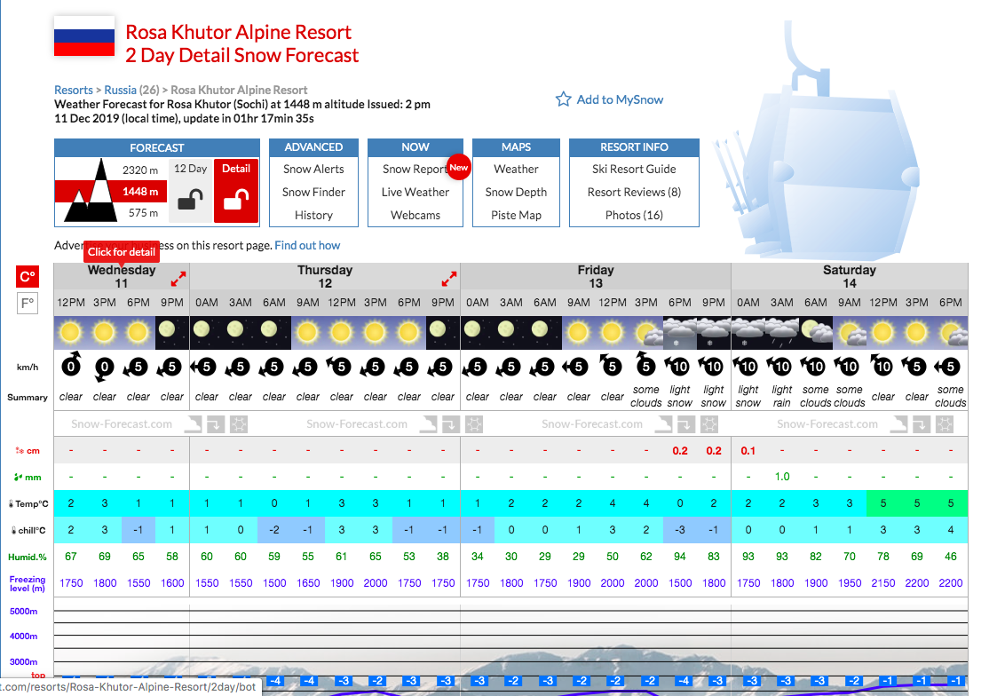This screenshot has height=696, width=997.
Task: Choose the 2320 m elevation
Action: pyautogui.click(x=140, y=170)
